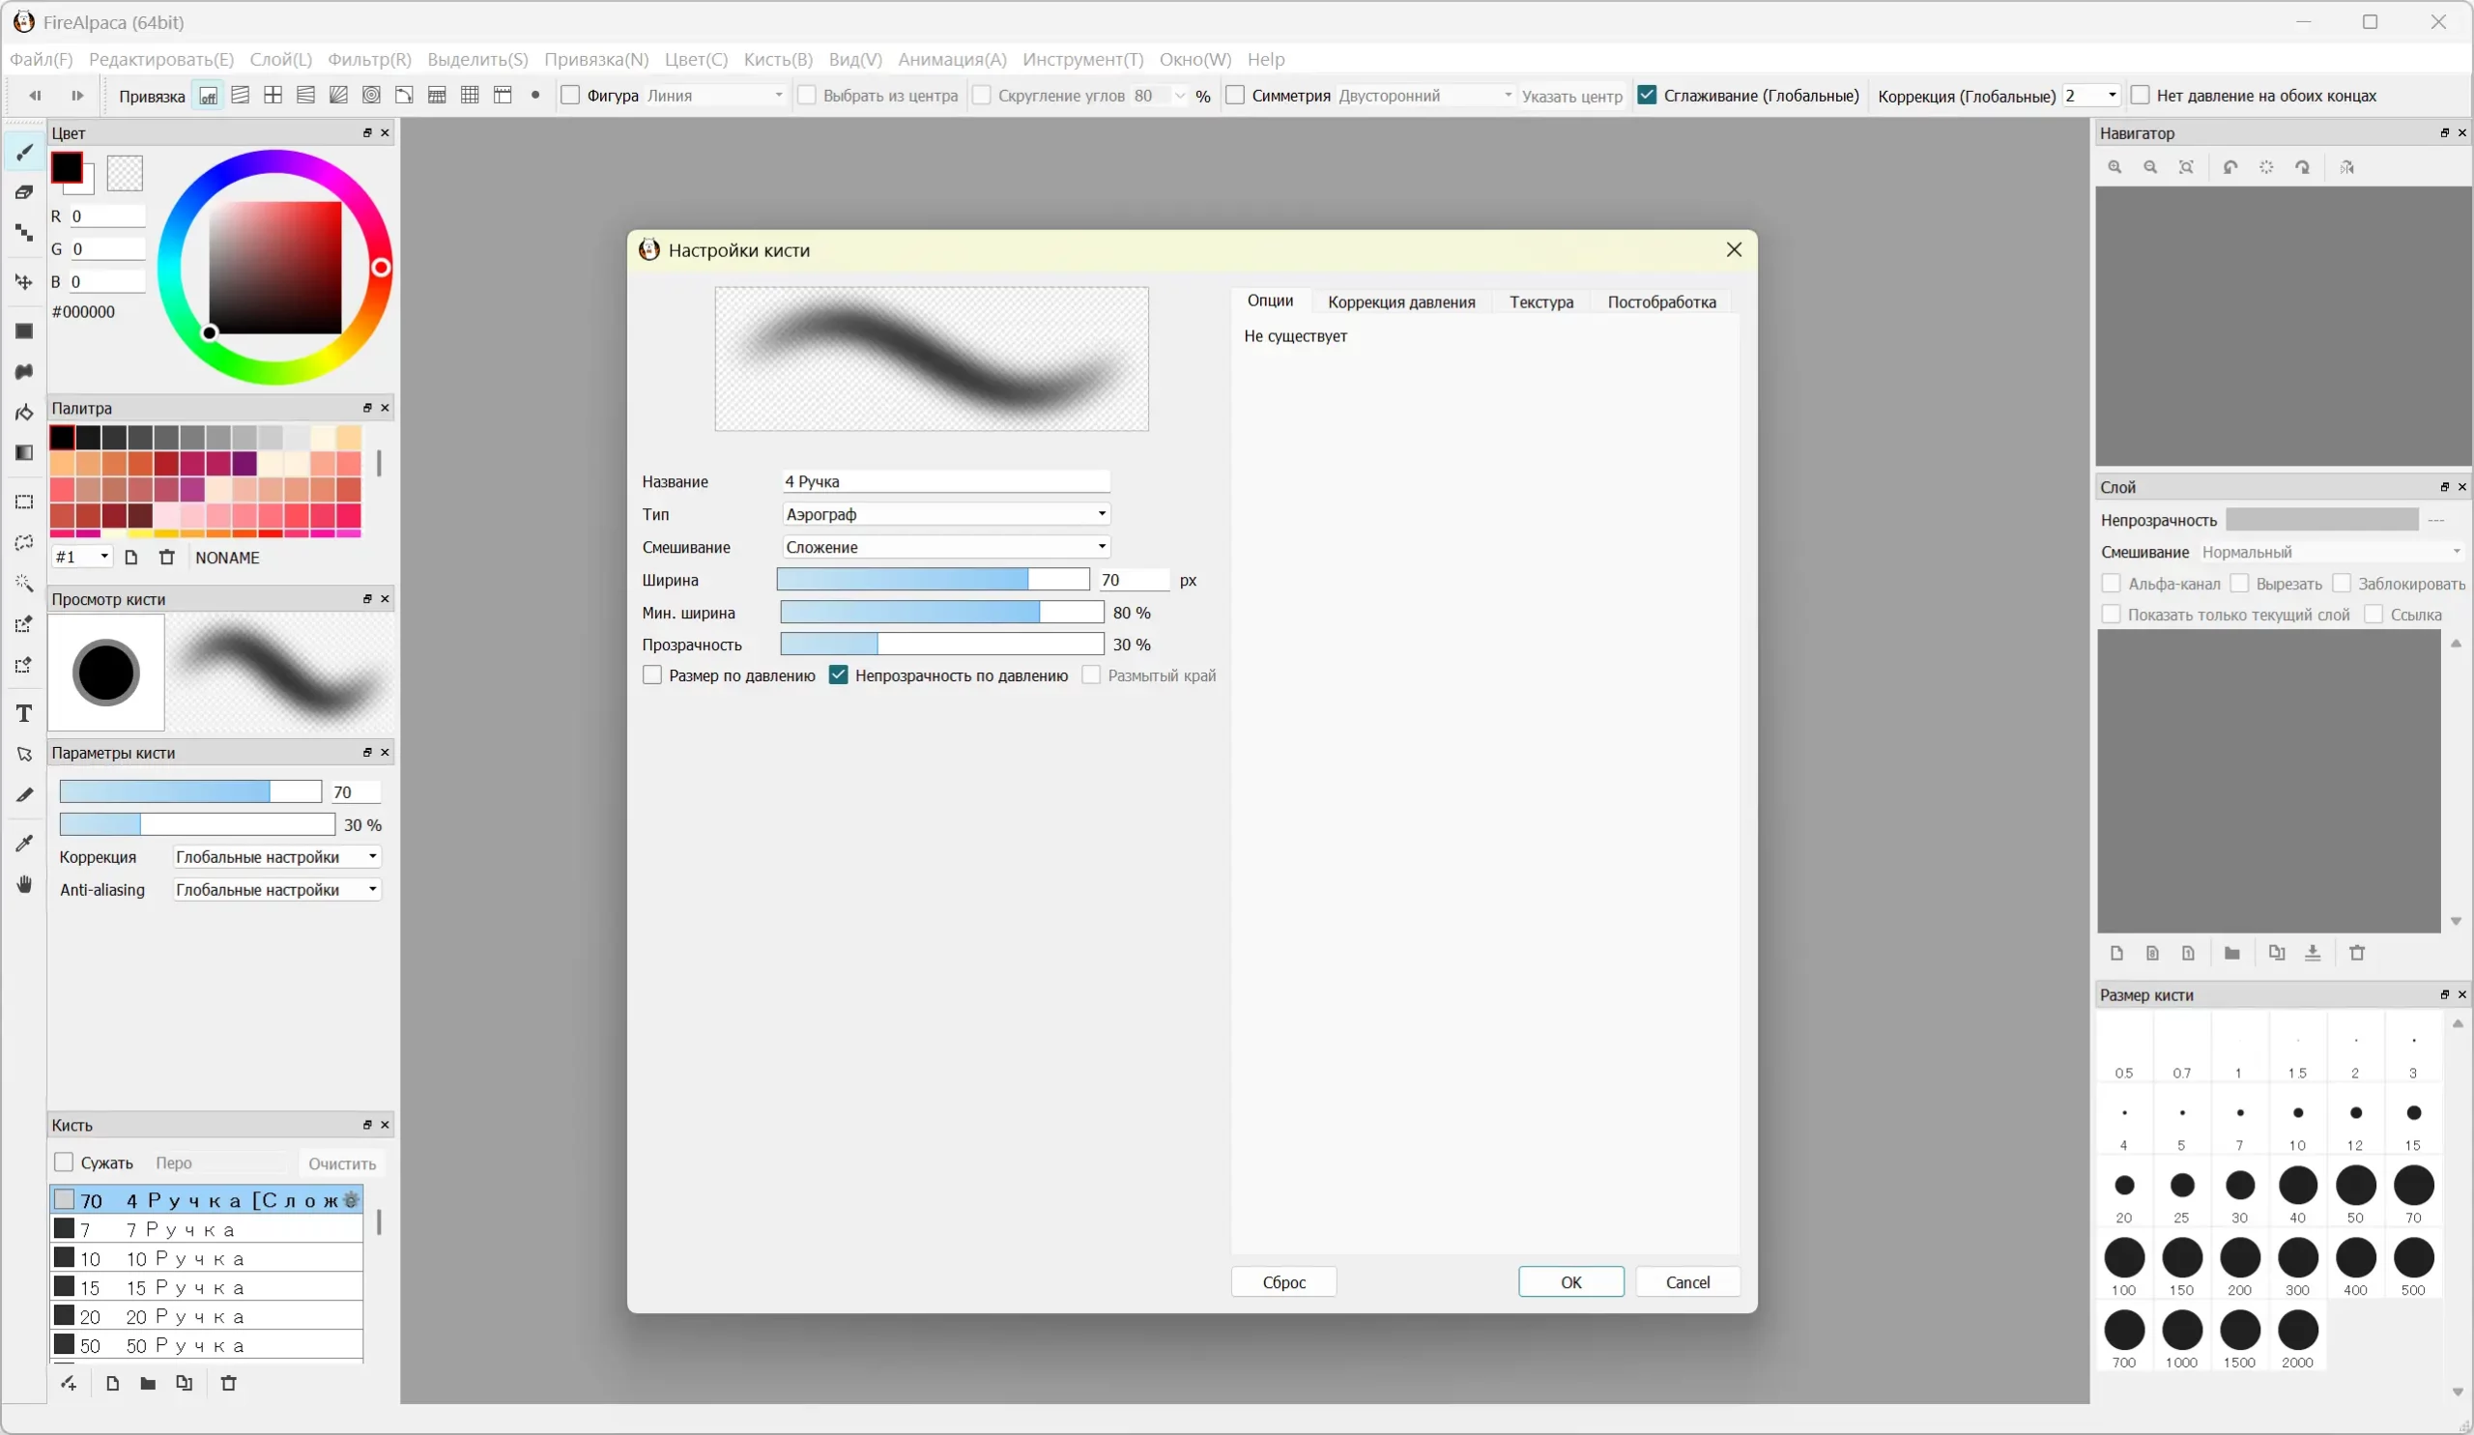Confirm brush settings with OK button
Viewport: 2474px width, 1435px height.
(x=1570, y=1282)
